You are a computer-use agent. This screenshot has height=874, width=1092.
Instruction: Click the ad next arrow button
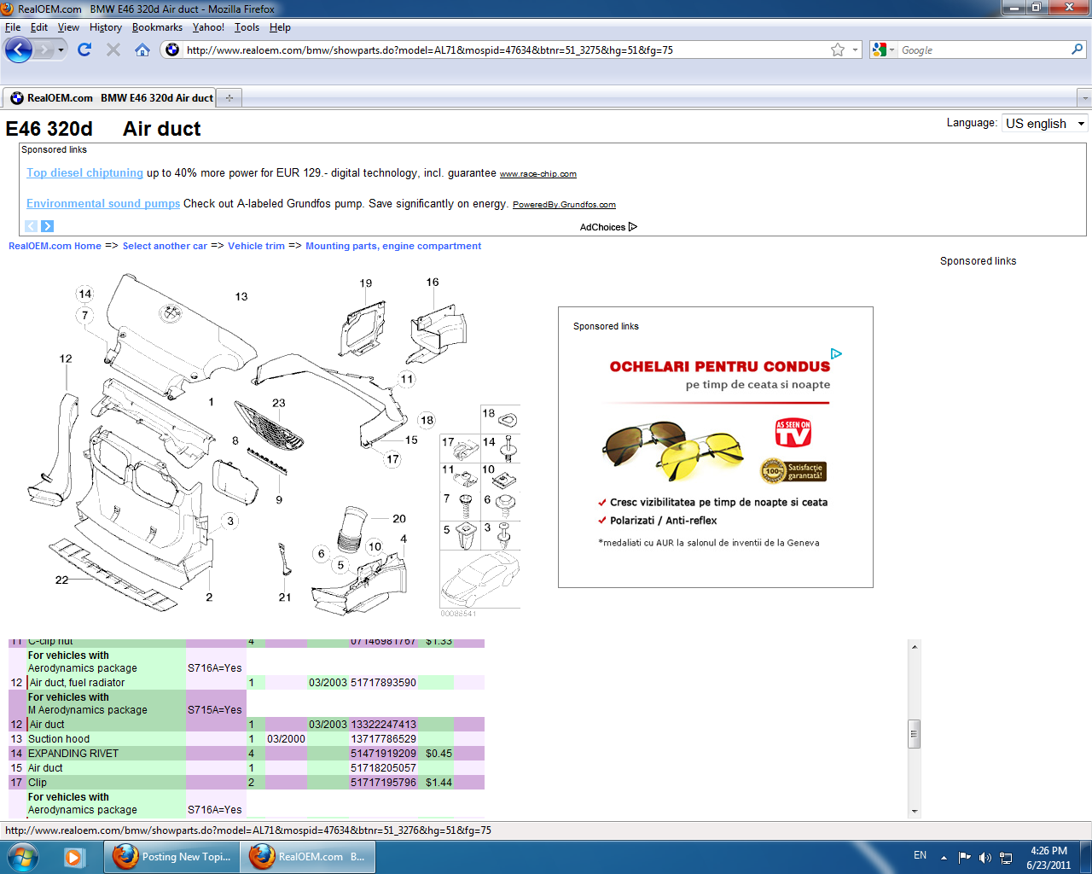[47, 226]
